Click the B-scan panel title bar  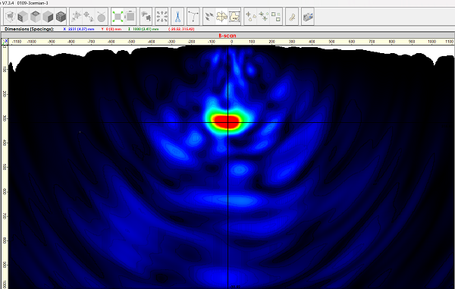pyautogui.click(x=227, y=36)
